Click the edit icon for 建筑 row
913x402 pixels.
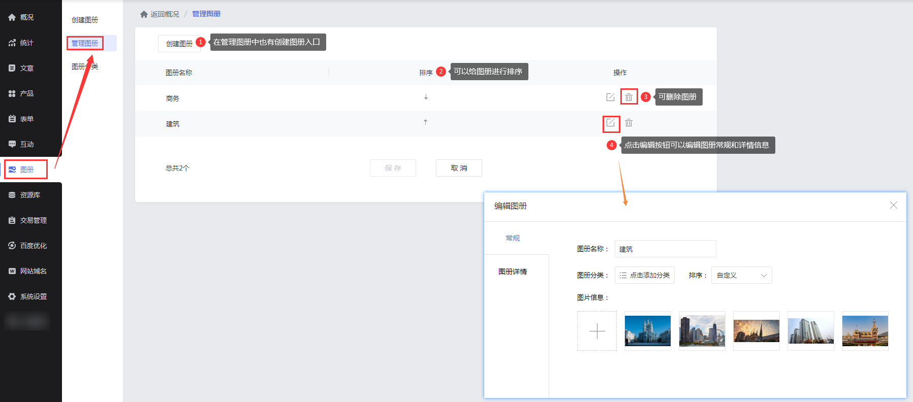coord(611,123)
